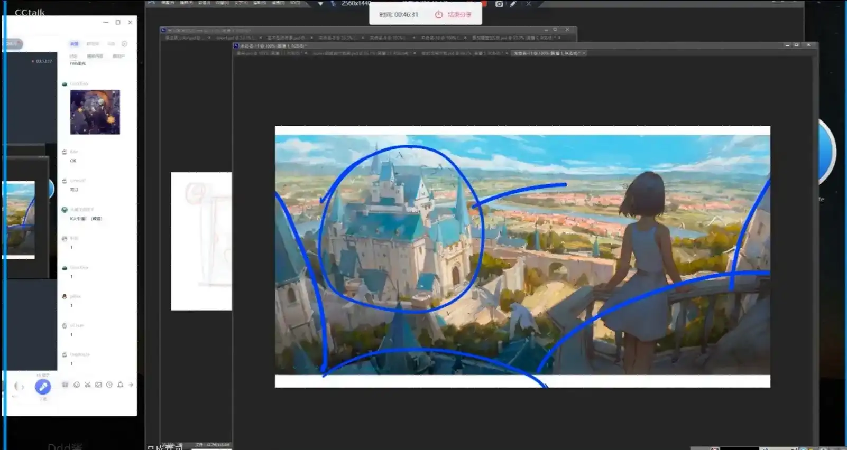Open the shared artwork image in chat
This screenshot has height=450, width=847.
point(95,112)
